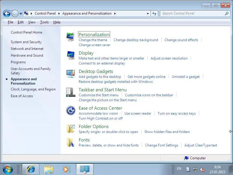The height and width of the screenshot is (175, 233).
Task: Open the Ease of Access Center icon
Action: pos(70,111)
